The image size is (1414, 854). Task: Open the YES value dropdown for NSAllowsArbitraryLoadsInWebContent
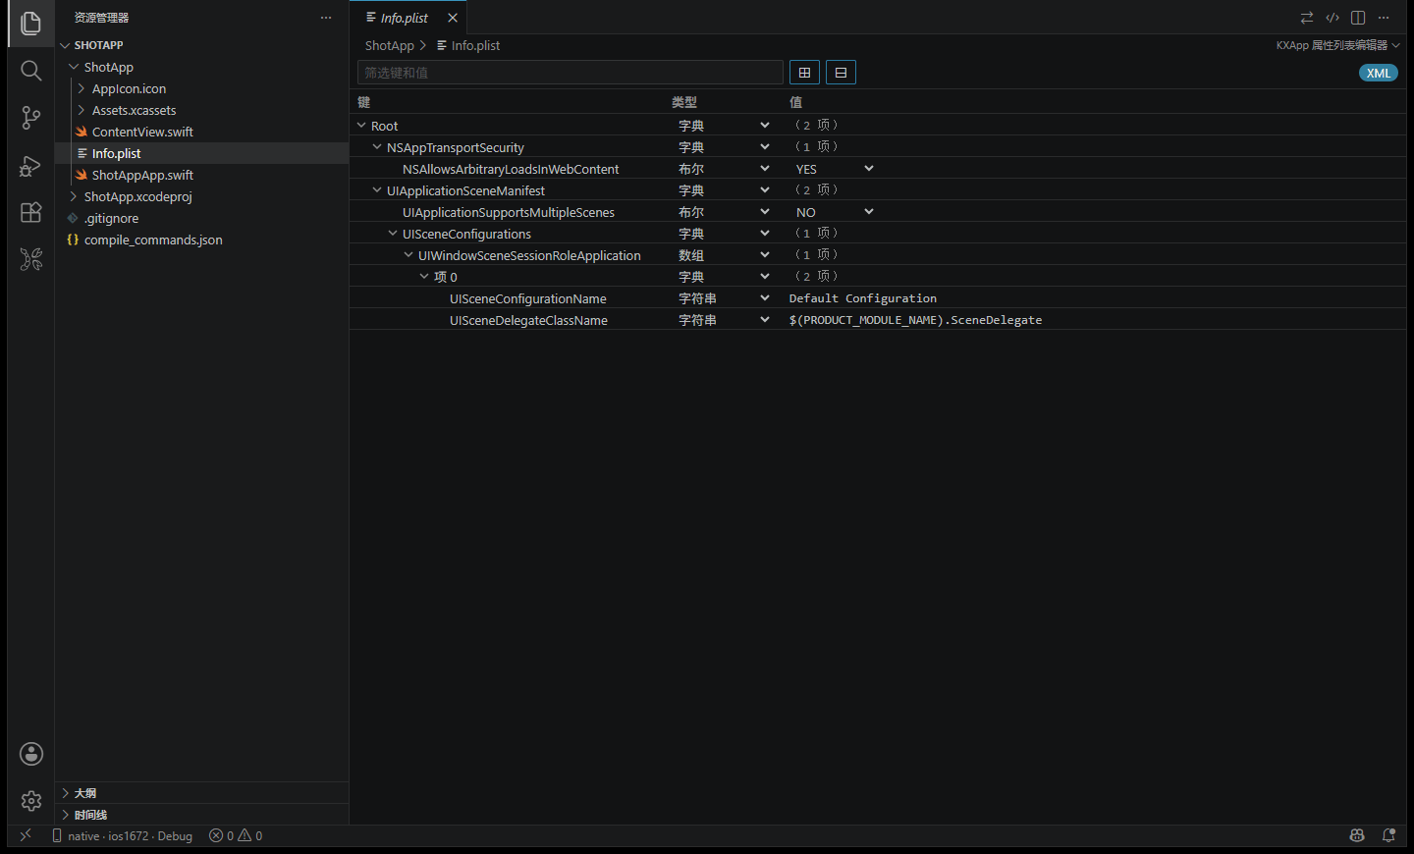coord(833,169)
